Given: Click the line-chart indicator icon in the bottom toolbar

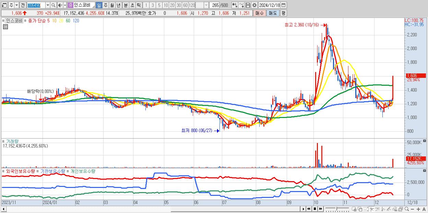Looking at the screenshot, I should [377, 209].
